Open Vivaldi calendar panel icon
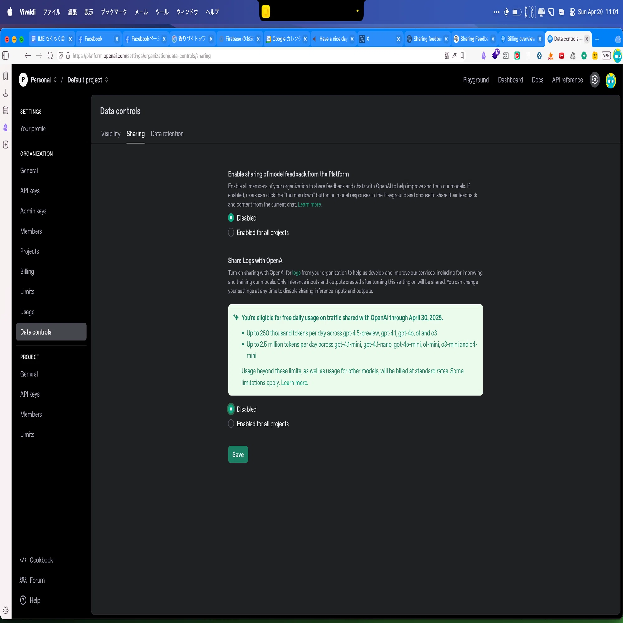The image size is (623, 623). (x=6, y=110)
